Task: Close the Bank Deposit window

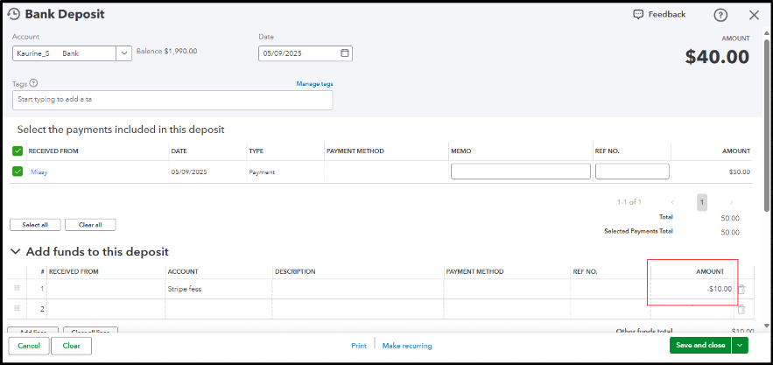Action: 754,15
